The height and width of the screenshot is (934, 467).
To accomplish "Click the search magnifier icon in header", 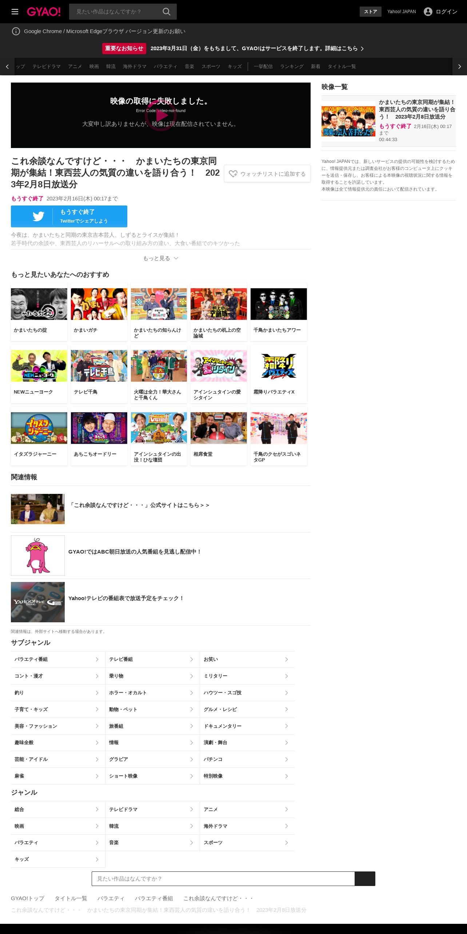I will [167, 12].
